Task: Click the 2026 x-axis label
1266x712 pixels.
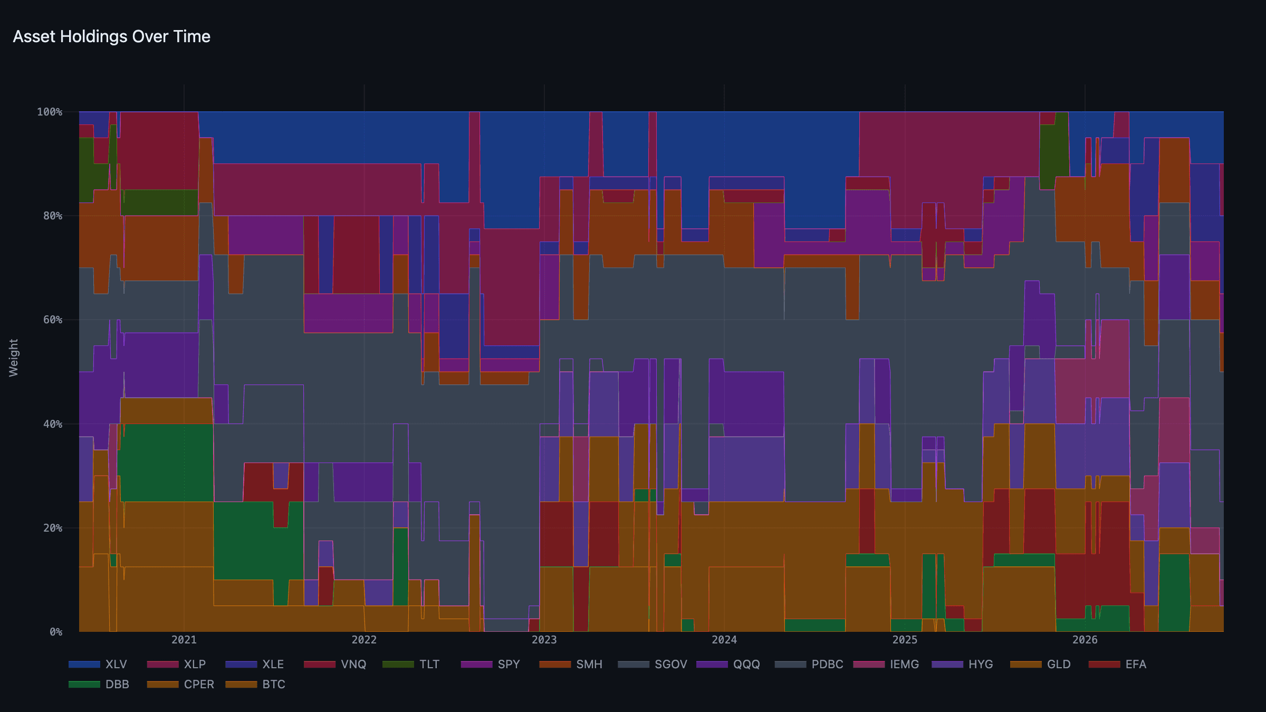Action: tap(1085, 640)
